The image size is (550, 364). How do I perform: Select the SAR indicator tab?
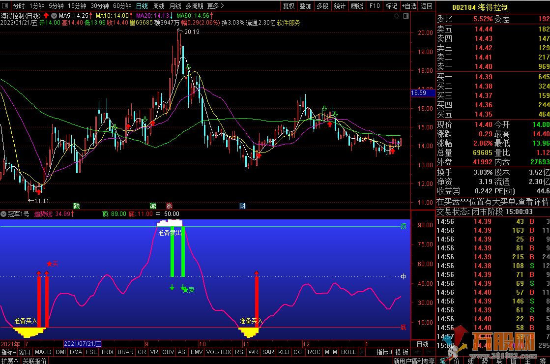(x=268, y=352)
